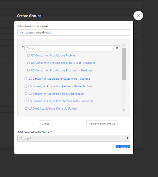The width and height of the screenshot is (158, 177).
Task: Click the scroll up arrow in list
Action: click(x=124, y=46)
